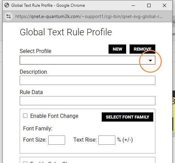Click the Enable Font Change label text
This screenshot has width=175, height=163.
point(54,116)
